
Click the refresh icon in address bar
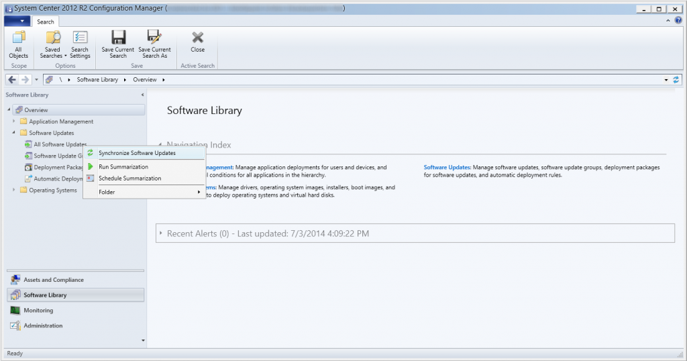pos(676,80)
